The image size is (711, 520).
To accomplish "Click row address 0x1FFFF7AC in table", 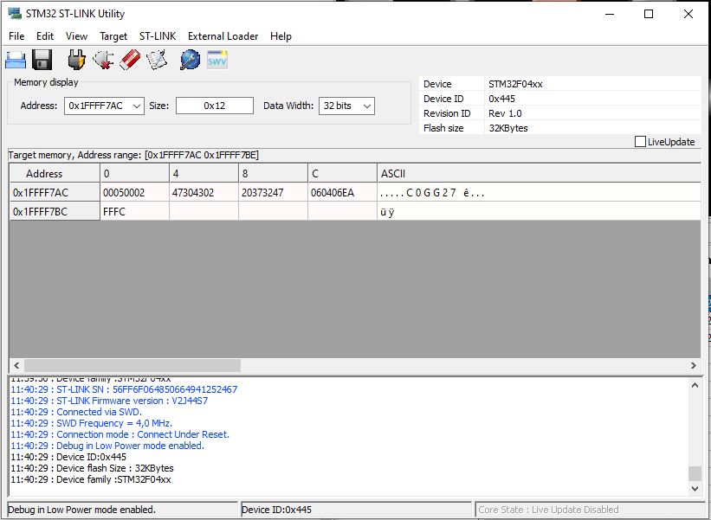I will 55,192.
